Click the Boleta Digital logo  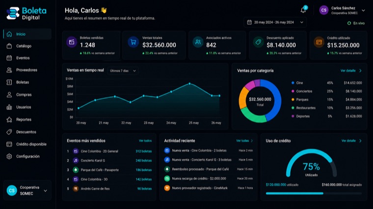[27, 14]
